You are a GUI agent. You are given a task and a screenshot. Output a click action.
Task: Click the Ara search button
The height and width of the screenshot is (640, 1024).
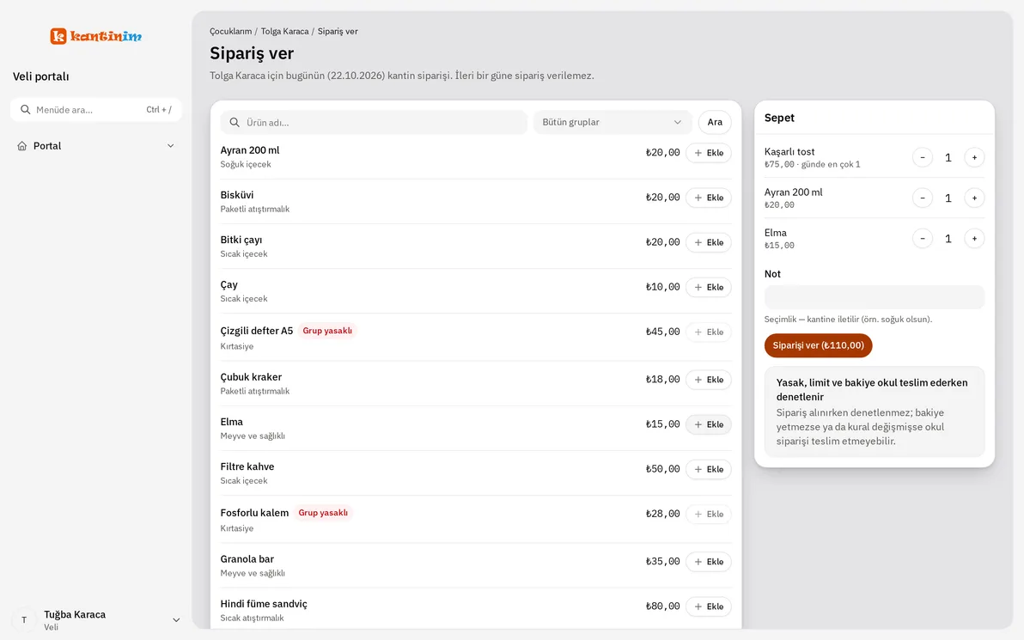[x=715, y=122]
